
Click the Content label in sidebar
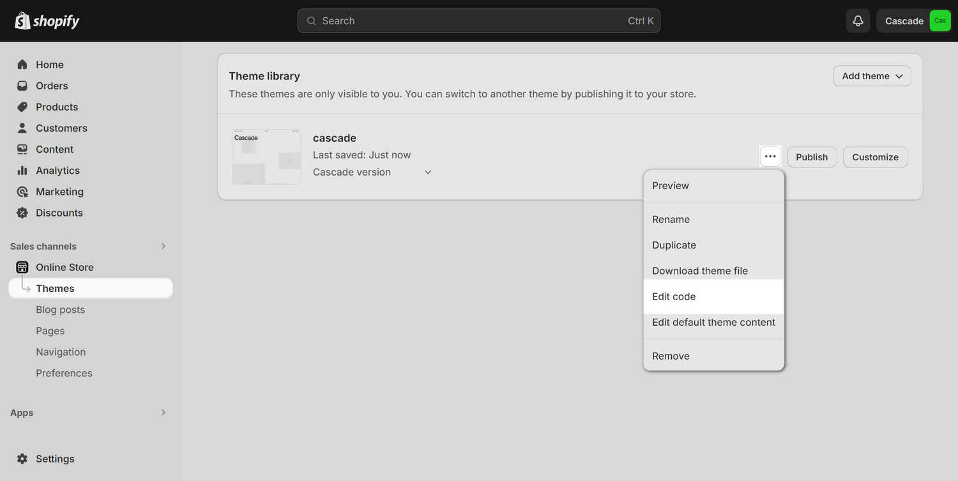(x=55, y=149)
